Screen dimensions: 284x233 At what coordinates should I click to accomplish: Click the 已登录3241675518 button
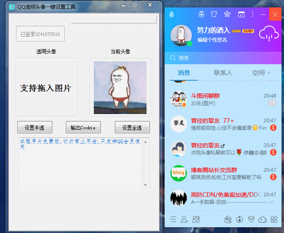(40, 34)
